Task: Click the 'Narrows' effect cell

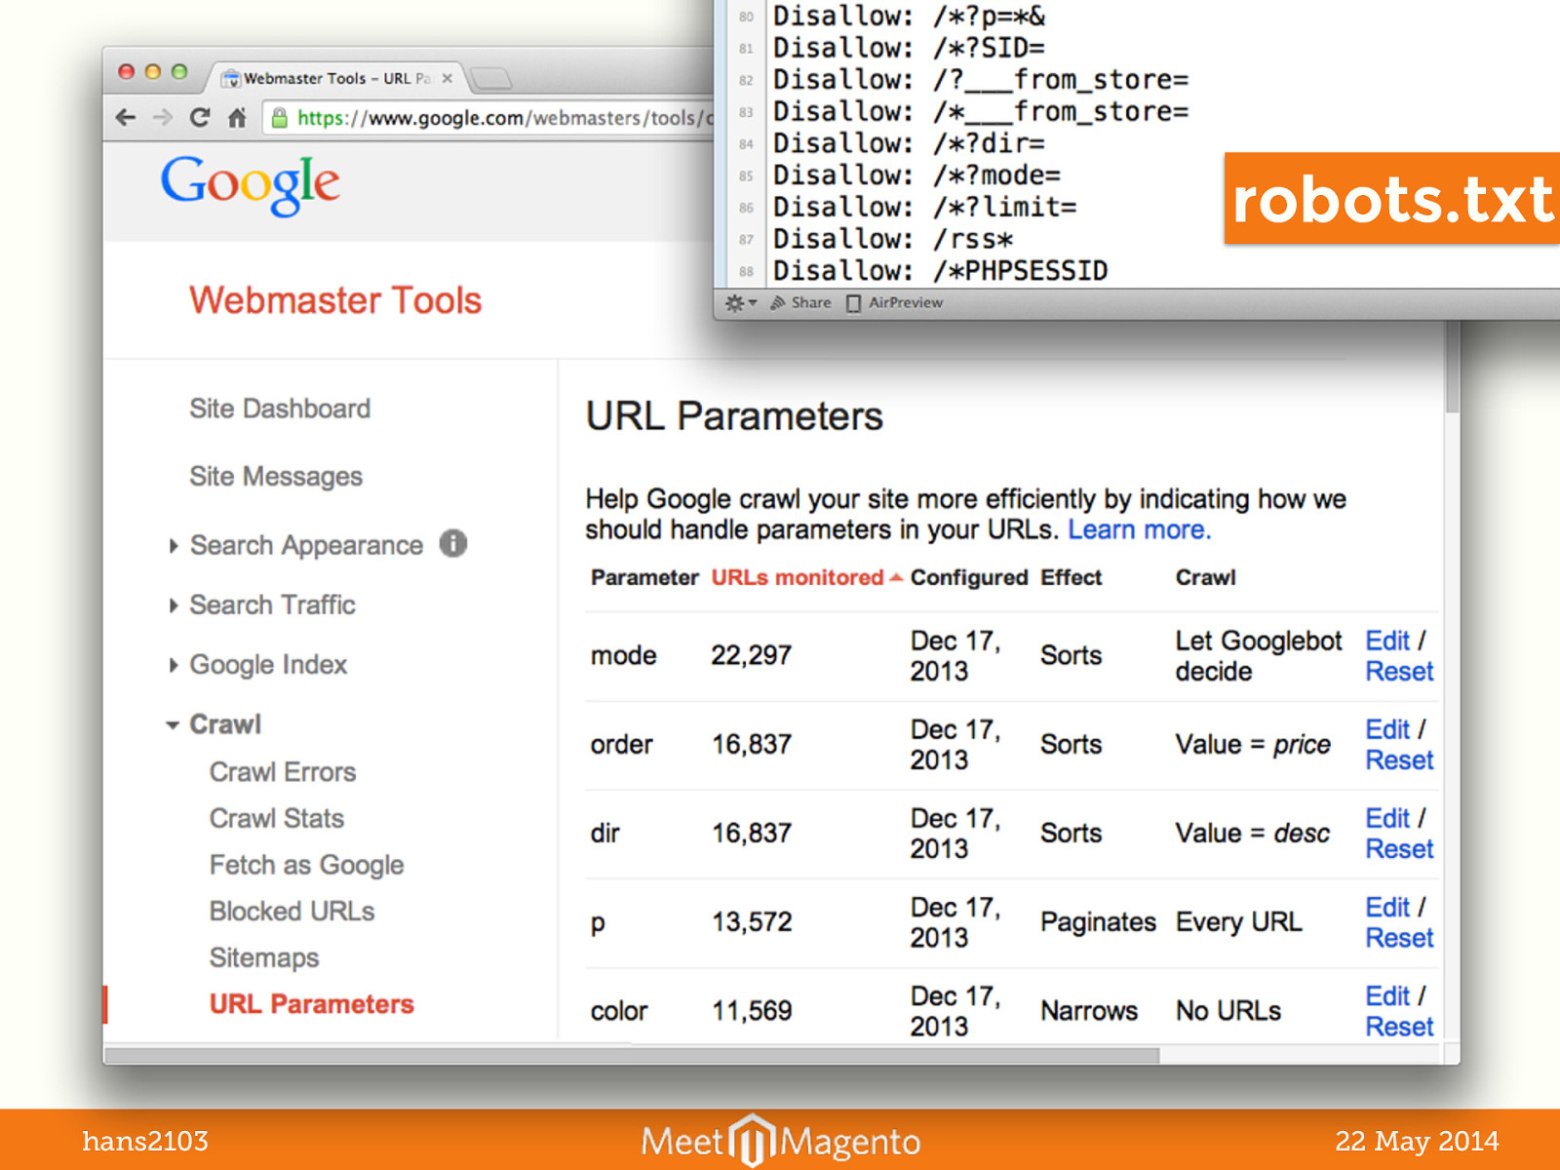Action: (1089, 1011)
